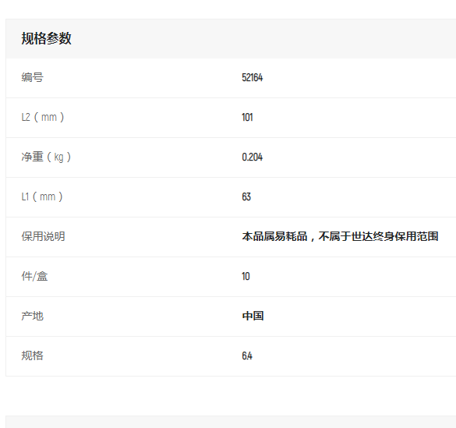Click the product number 52164

coord(252,78)
